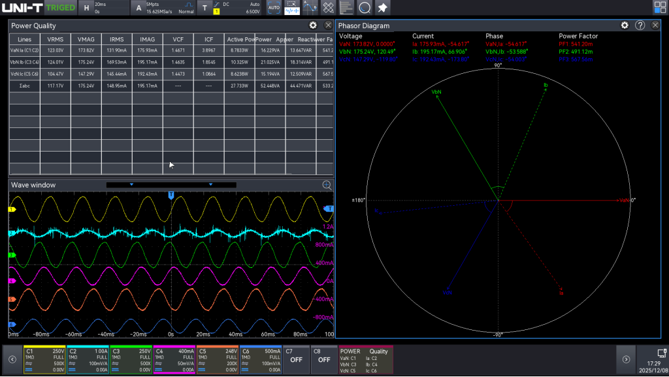Open the 6.500V trigger level setting
The width and height of the screenshot is (669, 377).
coord(253,12)
